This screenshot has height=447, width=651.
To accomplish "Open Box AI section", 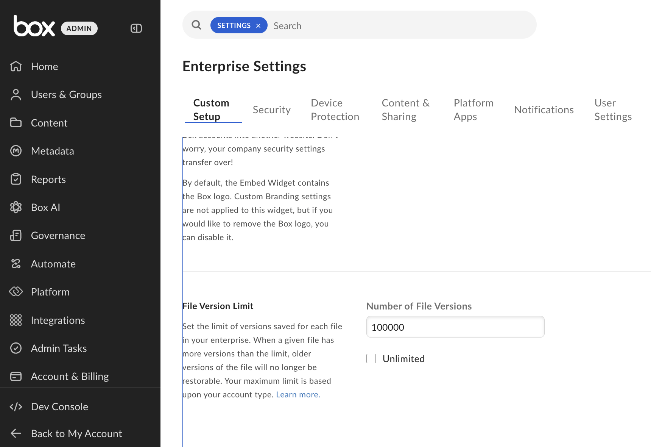I will [x=45, y=208].
